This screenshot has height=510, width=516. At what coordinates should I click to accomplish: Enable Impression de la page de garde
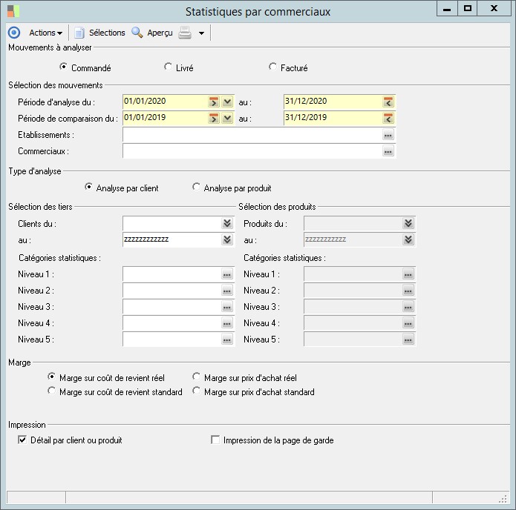[x=216, y=440]
